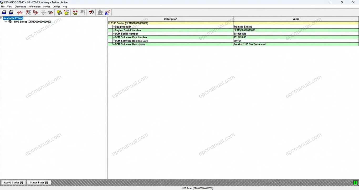Image resolution: width=359 pixels, height=190 pixels.
Task: Open Print Preview from the toolbar
Action: [x=11, y=12]
